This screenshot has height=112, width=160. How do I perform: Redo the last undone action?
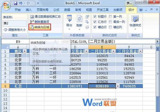pyautogui.click(x=29, y=3)
